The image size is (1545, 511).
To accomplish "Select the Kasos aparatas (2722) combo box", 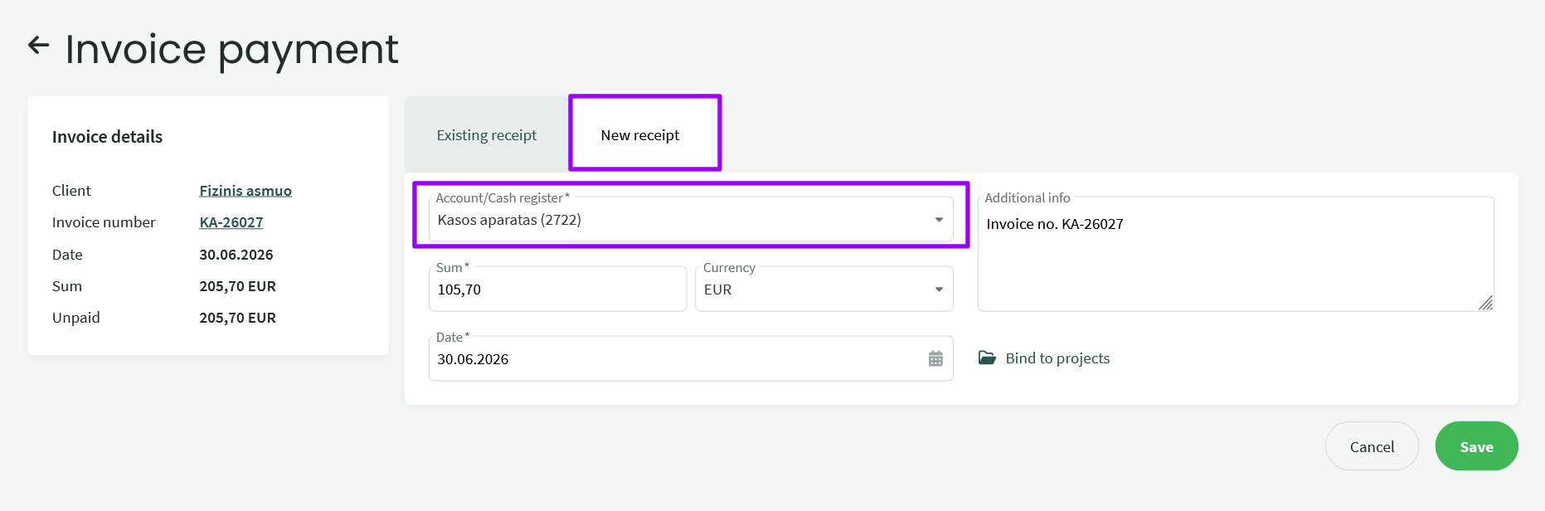I will point(691,219).
